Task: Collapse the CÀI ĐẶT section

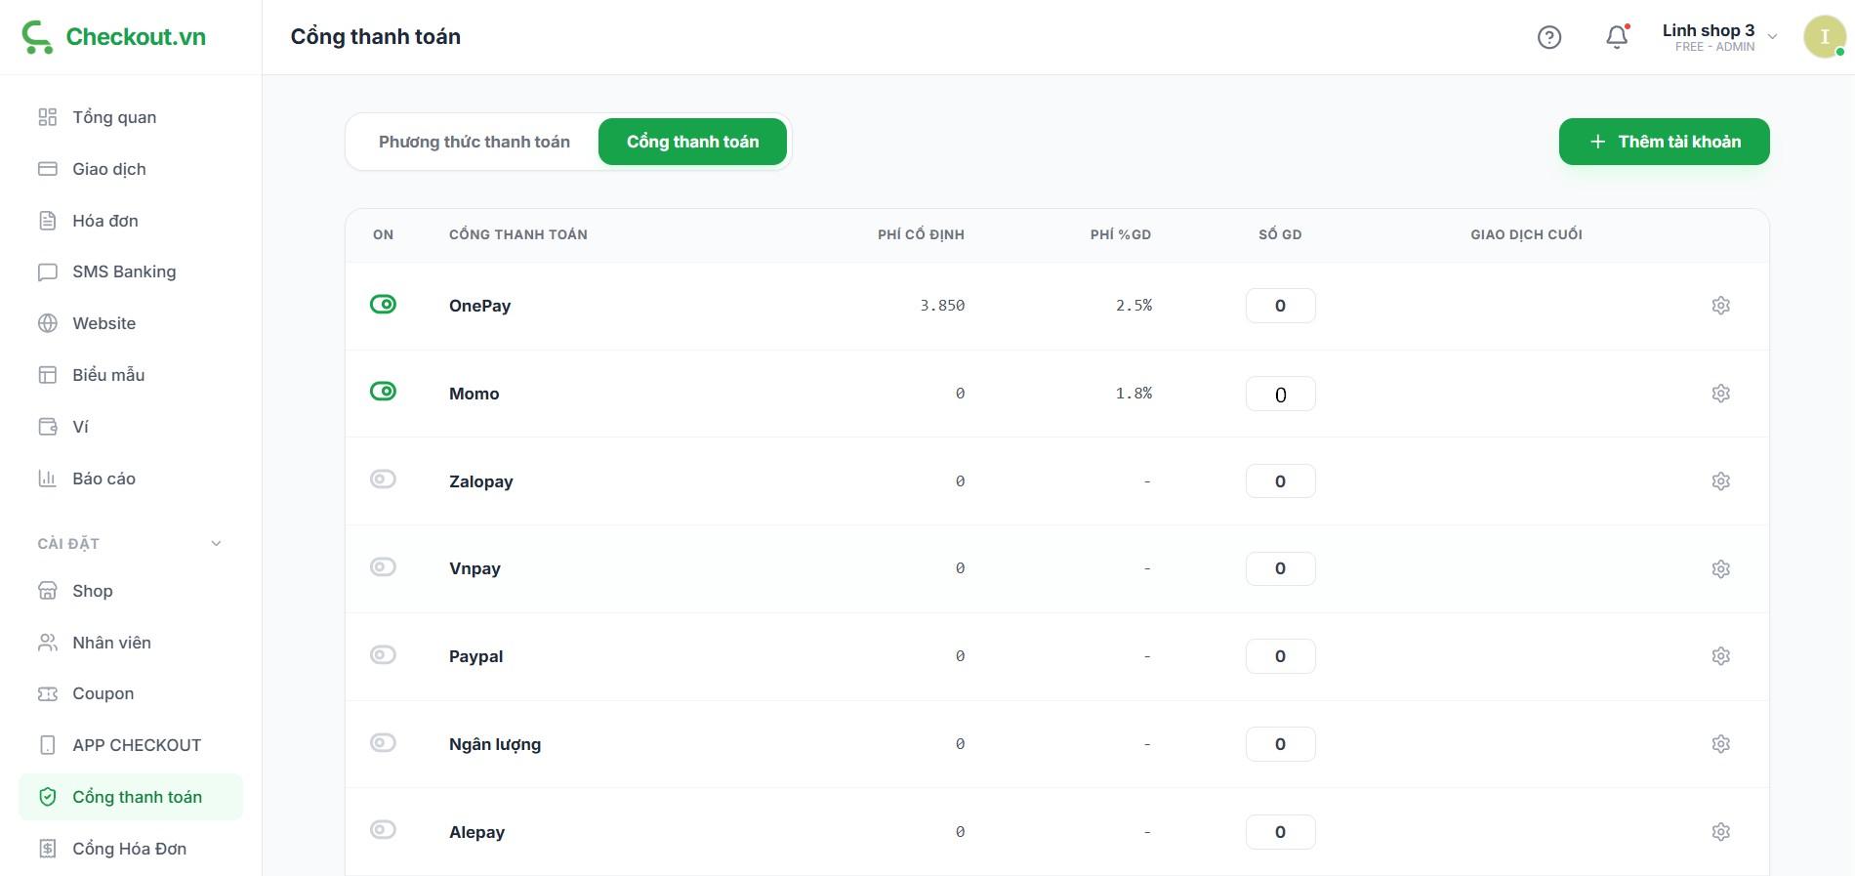Action: coord(216,544)
